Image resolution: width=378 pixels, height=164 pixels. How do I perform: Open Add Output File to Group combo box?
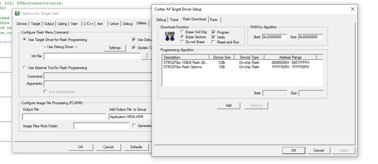point(130,117)
